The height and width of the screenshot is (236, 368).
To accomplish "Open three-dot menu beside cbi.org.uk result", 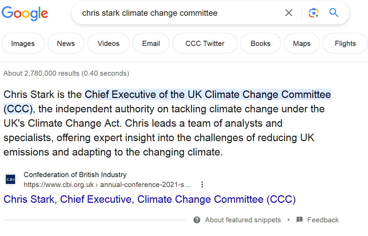I will (202, 185).
